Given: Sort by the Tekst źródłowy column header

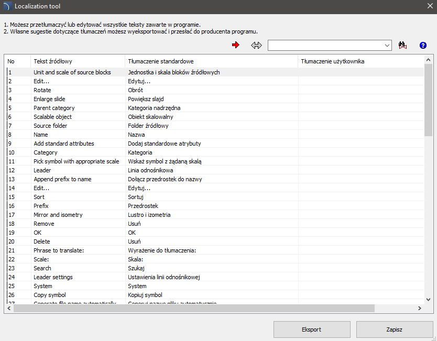Looking at the screenshot, I should [78, 61].
